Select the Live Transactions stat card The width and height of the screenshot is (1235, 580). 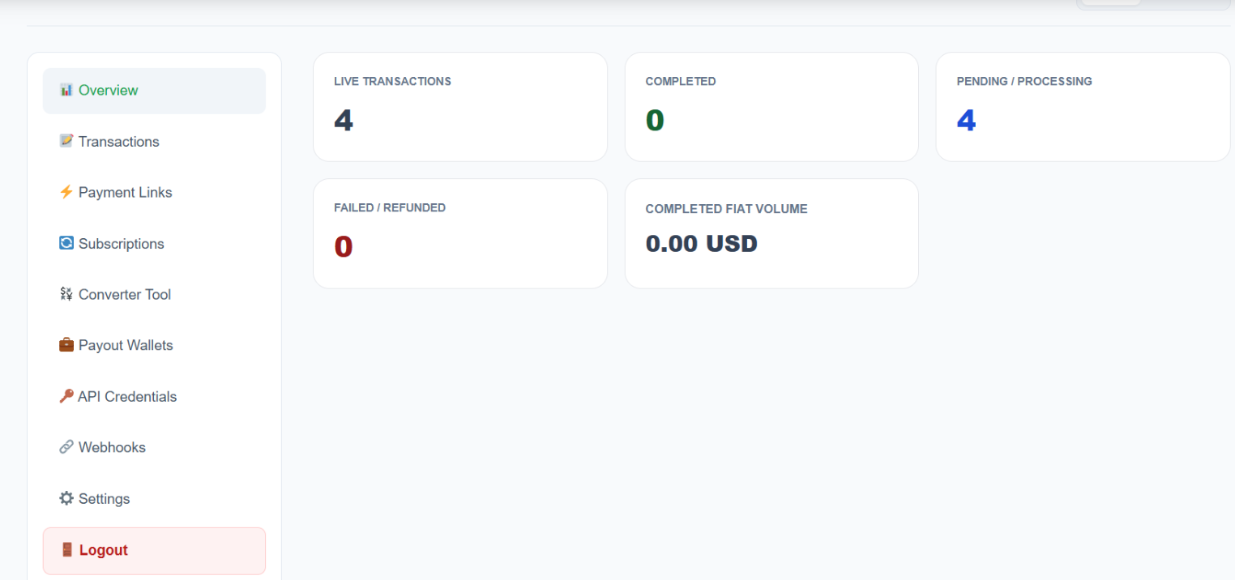[x=460, y=107]
